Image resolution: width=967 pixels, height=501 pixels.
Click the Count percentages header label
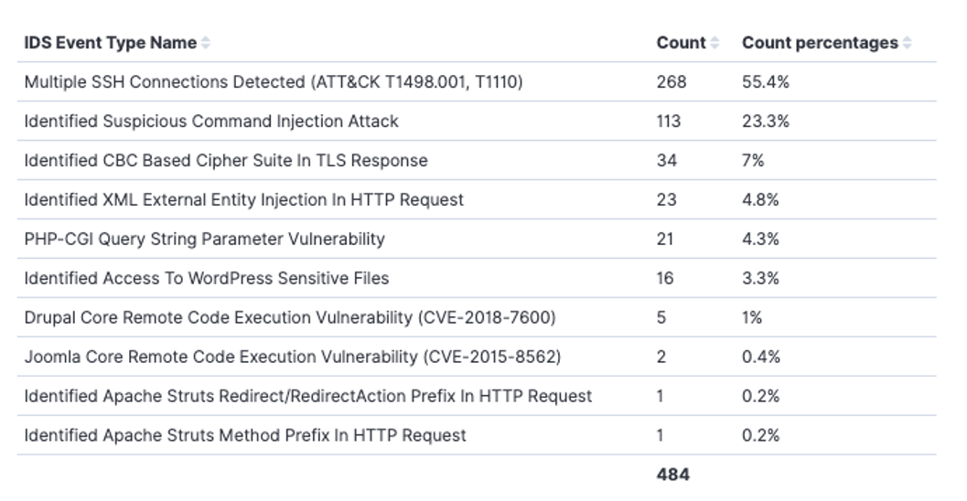[x=820, y=43]
